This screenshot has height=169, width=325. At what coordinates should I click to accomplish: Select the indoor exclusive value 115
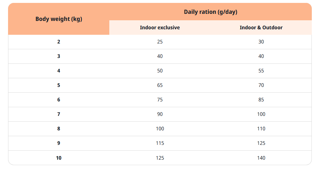[160, 143]
